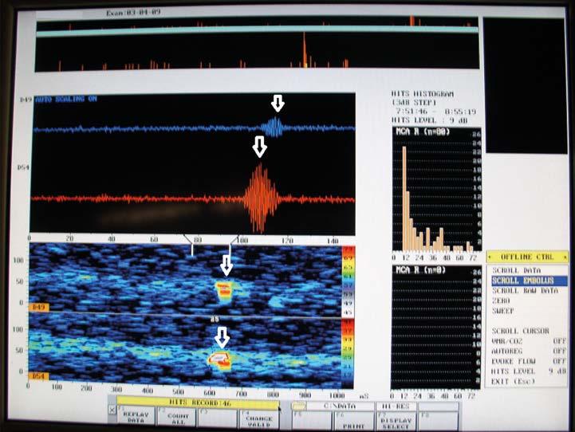Click the orange P49 depth label on spectrogram
575x432 pixels.
click(x=39, y=307)
